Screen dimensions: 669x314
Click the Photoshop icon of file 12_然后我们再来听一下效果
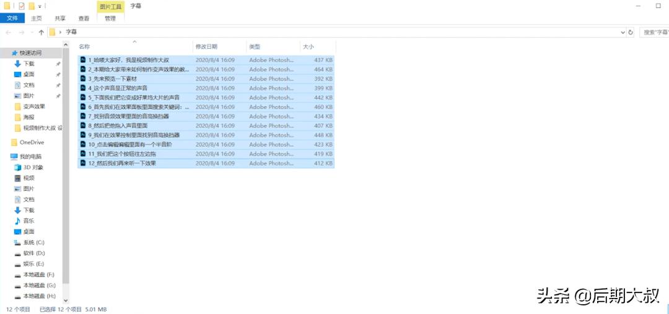click(83, 163)
